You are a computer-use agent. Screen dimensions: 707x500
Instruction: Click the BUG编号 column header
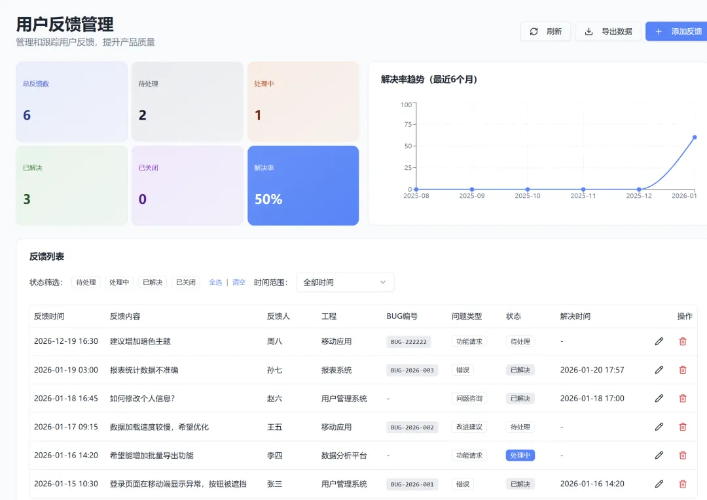(x=402, y=316)
